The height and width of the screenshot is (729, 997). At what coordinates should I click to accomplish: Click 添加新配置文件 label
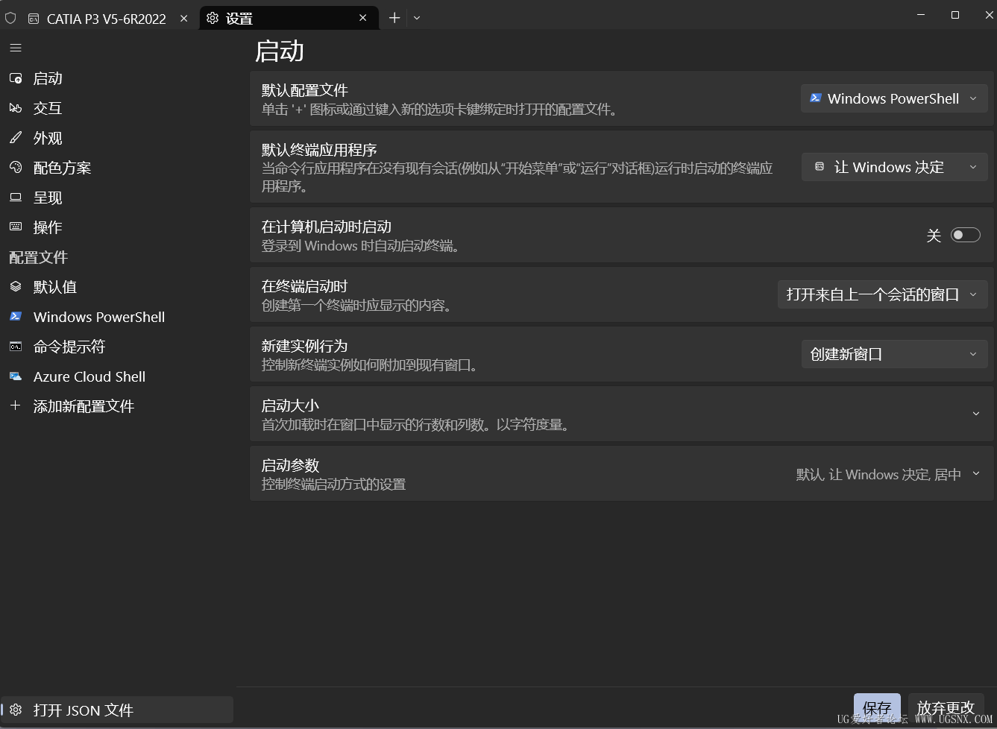(x=84, y=406)
